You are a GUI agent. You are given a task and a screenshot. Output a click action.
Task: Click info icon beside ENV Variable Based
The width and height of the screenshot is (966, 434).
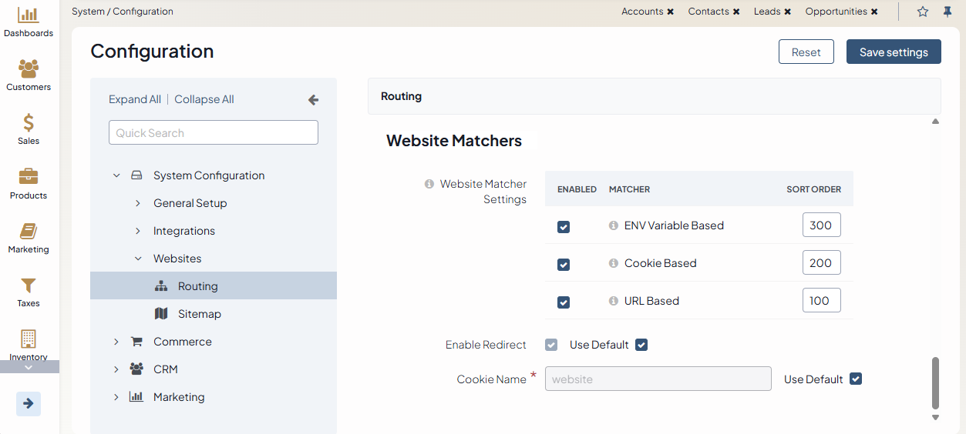614,225
